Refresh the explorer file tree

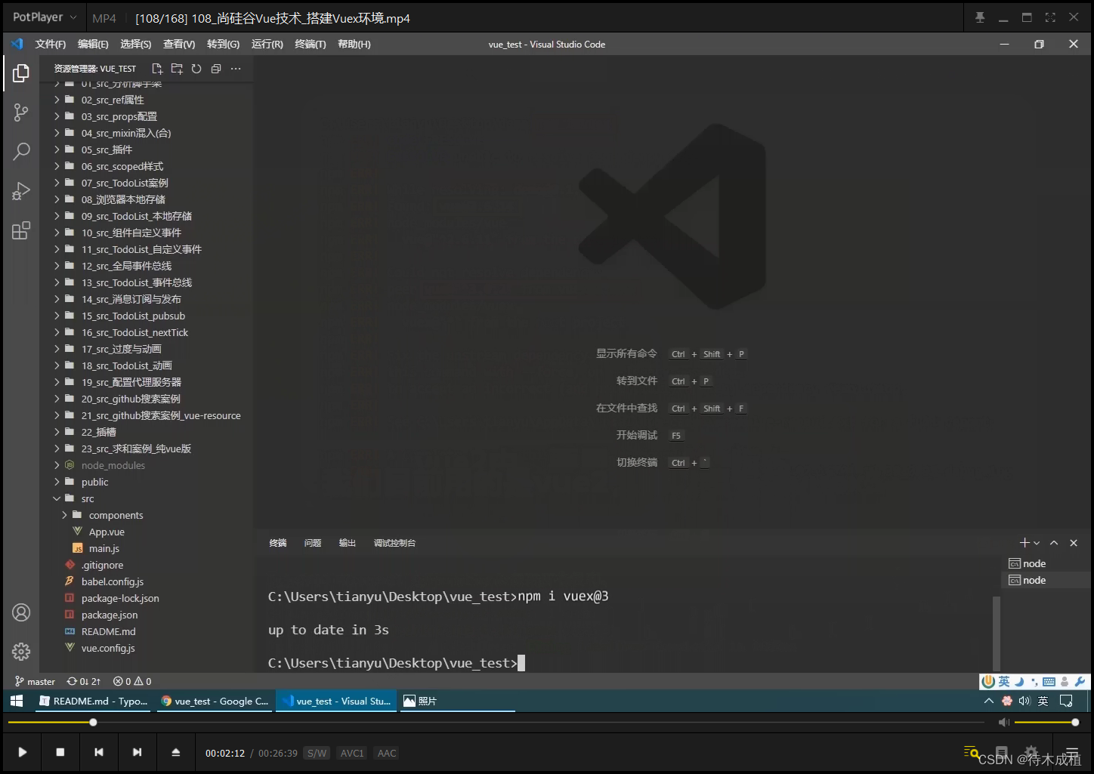(x=196, y=69)
